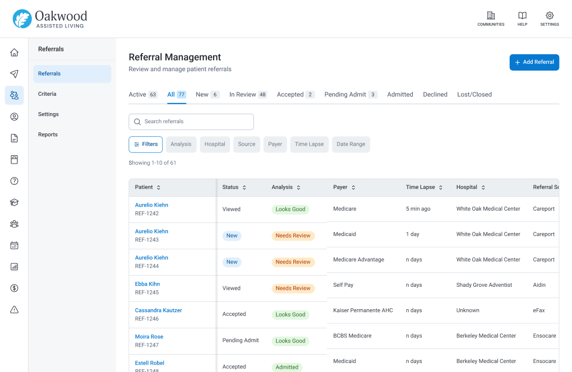Click the Search referrals input field
Viewport: 572px width, 372px height.
191,122
